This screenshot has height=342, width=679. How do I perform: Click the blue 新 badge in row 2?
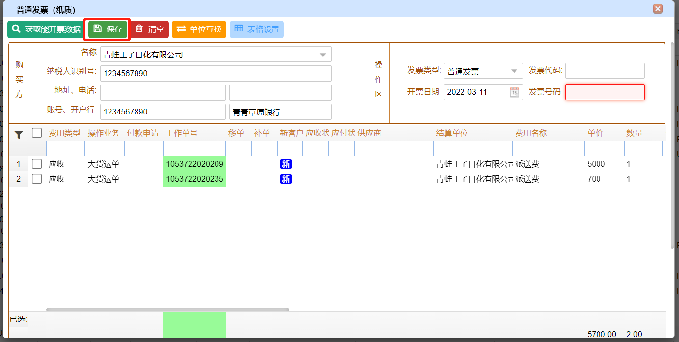point(286,179)
